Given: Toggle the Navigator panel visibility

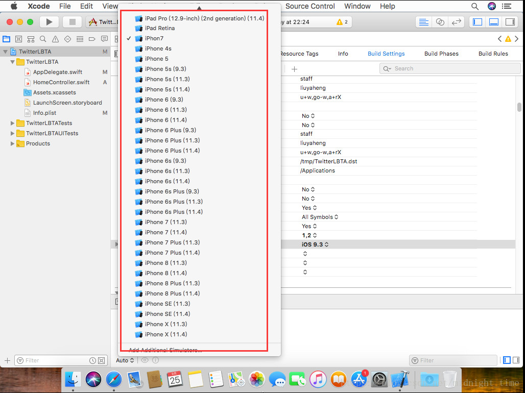Looking at the screenshot, I should [x=478, y=22].
